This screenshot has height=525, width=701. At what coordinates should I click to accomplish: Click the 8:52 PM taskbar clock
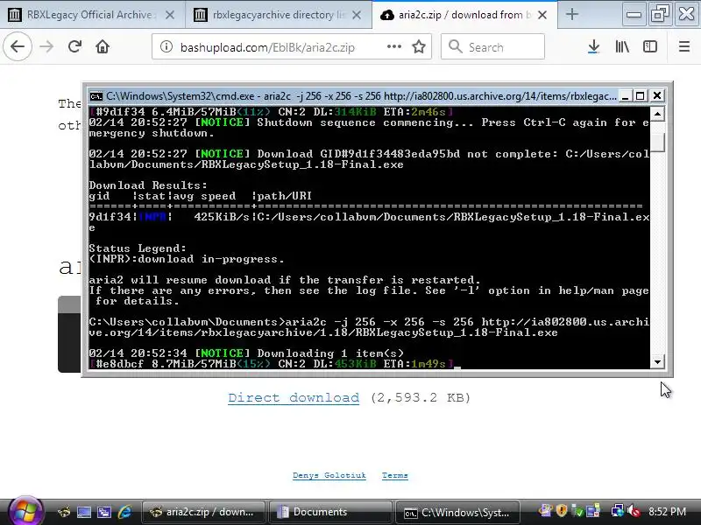[667, 511]
